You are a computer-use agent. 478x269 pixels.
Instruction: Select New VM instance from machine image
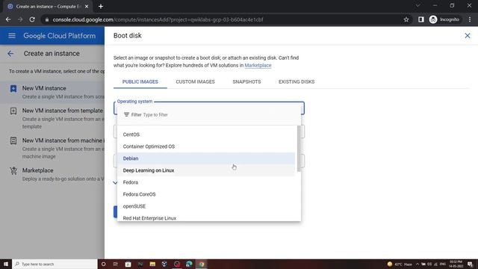[x=52, y=148]
